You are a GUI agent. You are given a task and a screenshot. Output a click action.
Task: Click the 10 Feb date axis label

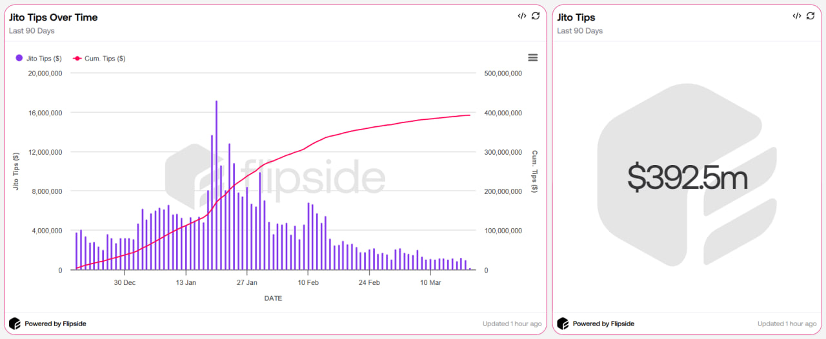308,282
